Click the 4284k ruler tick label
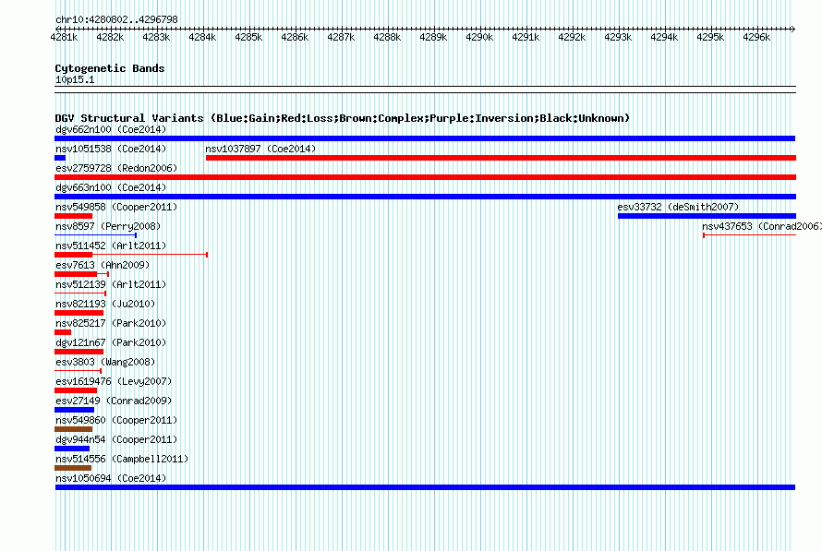The height and width of the screenshot is (551, 822). (x=202, y=37)
